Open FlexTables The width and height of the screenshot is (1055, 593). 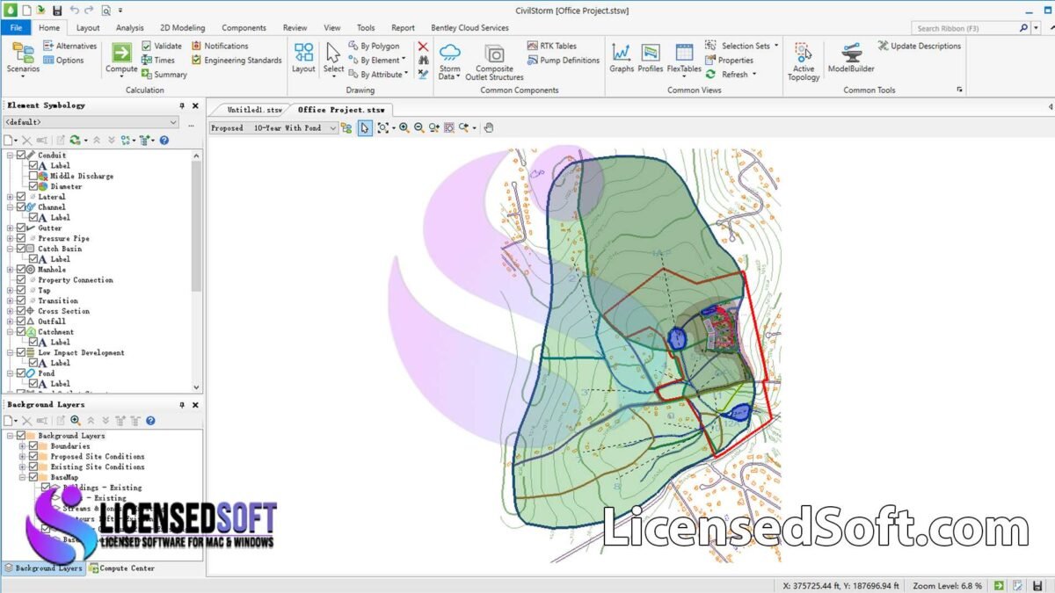click(684, 58)
